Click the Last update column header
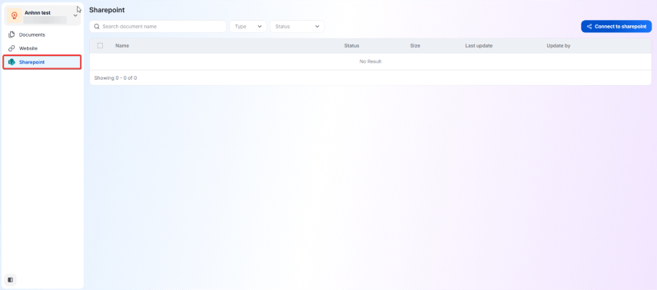 (479, 45)
